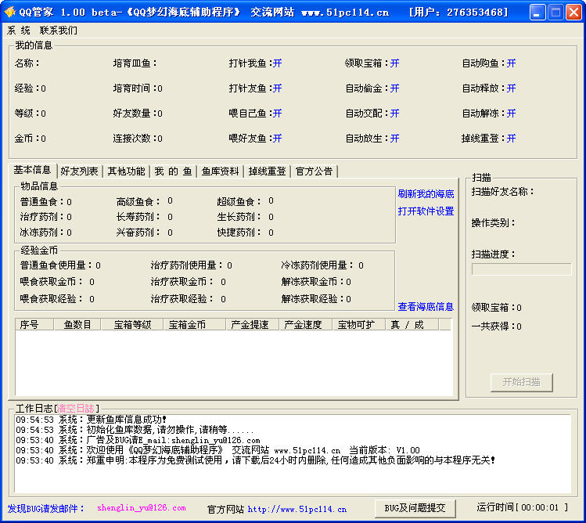Toggle the 领取宝箱 setting
Screen dimensions: 586x523
tap(394, 63)
